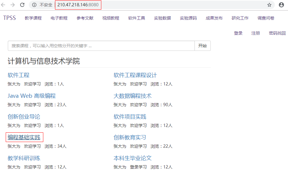Click the 登录 link
The image size is (288, 176).
click(x=238, y=33)
